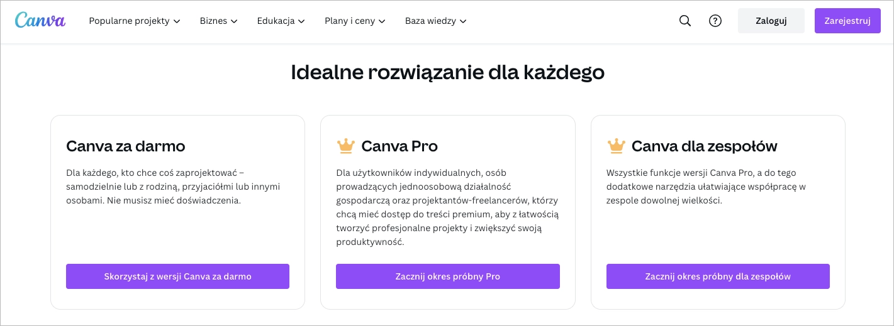Expand the Baza wiedzy chevron
Viewport: 894px width, 326px height.
463,21
